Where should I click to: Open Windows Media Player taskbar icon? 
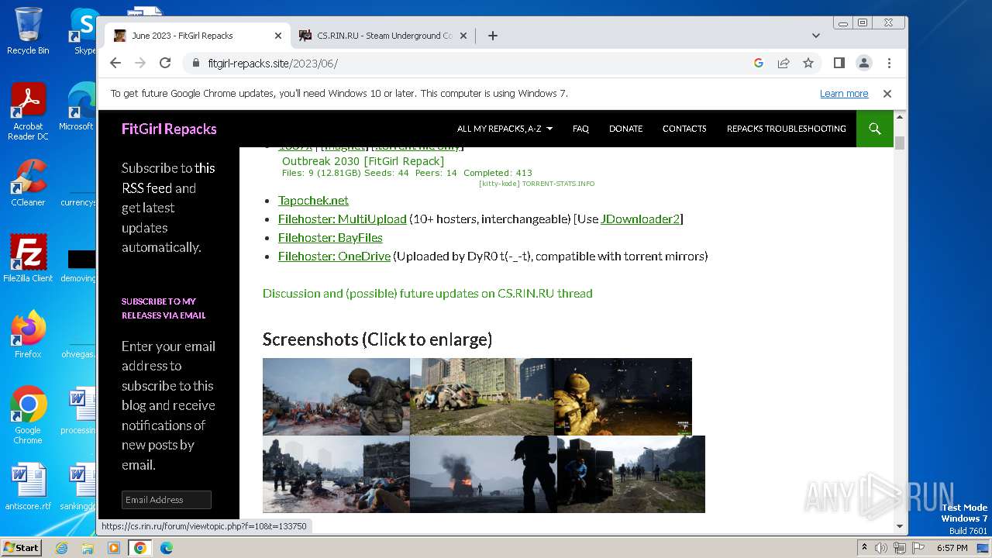tap(114, 548)
